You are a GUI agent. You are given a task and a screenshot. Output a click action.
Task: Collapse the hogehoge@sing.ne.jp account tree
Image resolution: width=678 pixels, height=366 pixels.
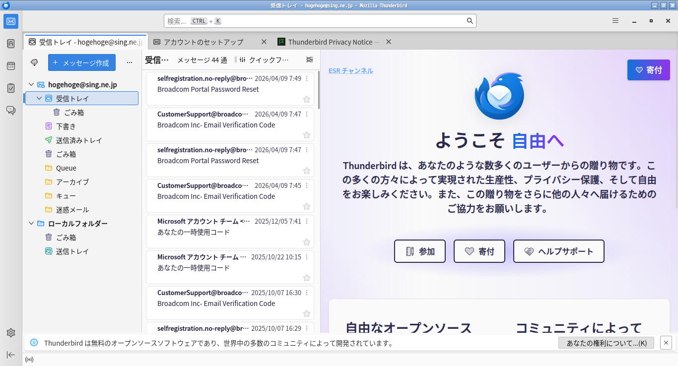pyautogui.click(x=31, y=85)
